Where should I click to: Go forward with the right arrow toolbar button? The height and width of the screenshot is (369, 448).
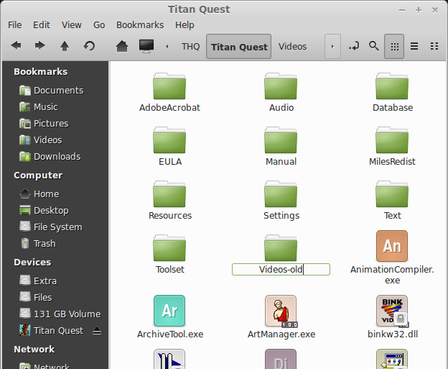[x=39, y=46]
